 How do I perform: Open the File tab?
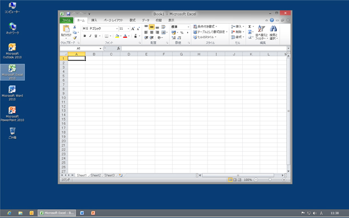tap(66, 20)
